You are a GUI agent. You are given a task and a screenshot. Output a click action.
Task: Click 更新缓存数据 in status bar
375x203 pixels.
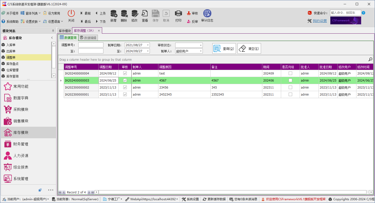pyautogui.click(x=214, y=199)
